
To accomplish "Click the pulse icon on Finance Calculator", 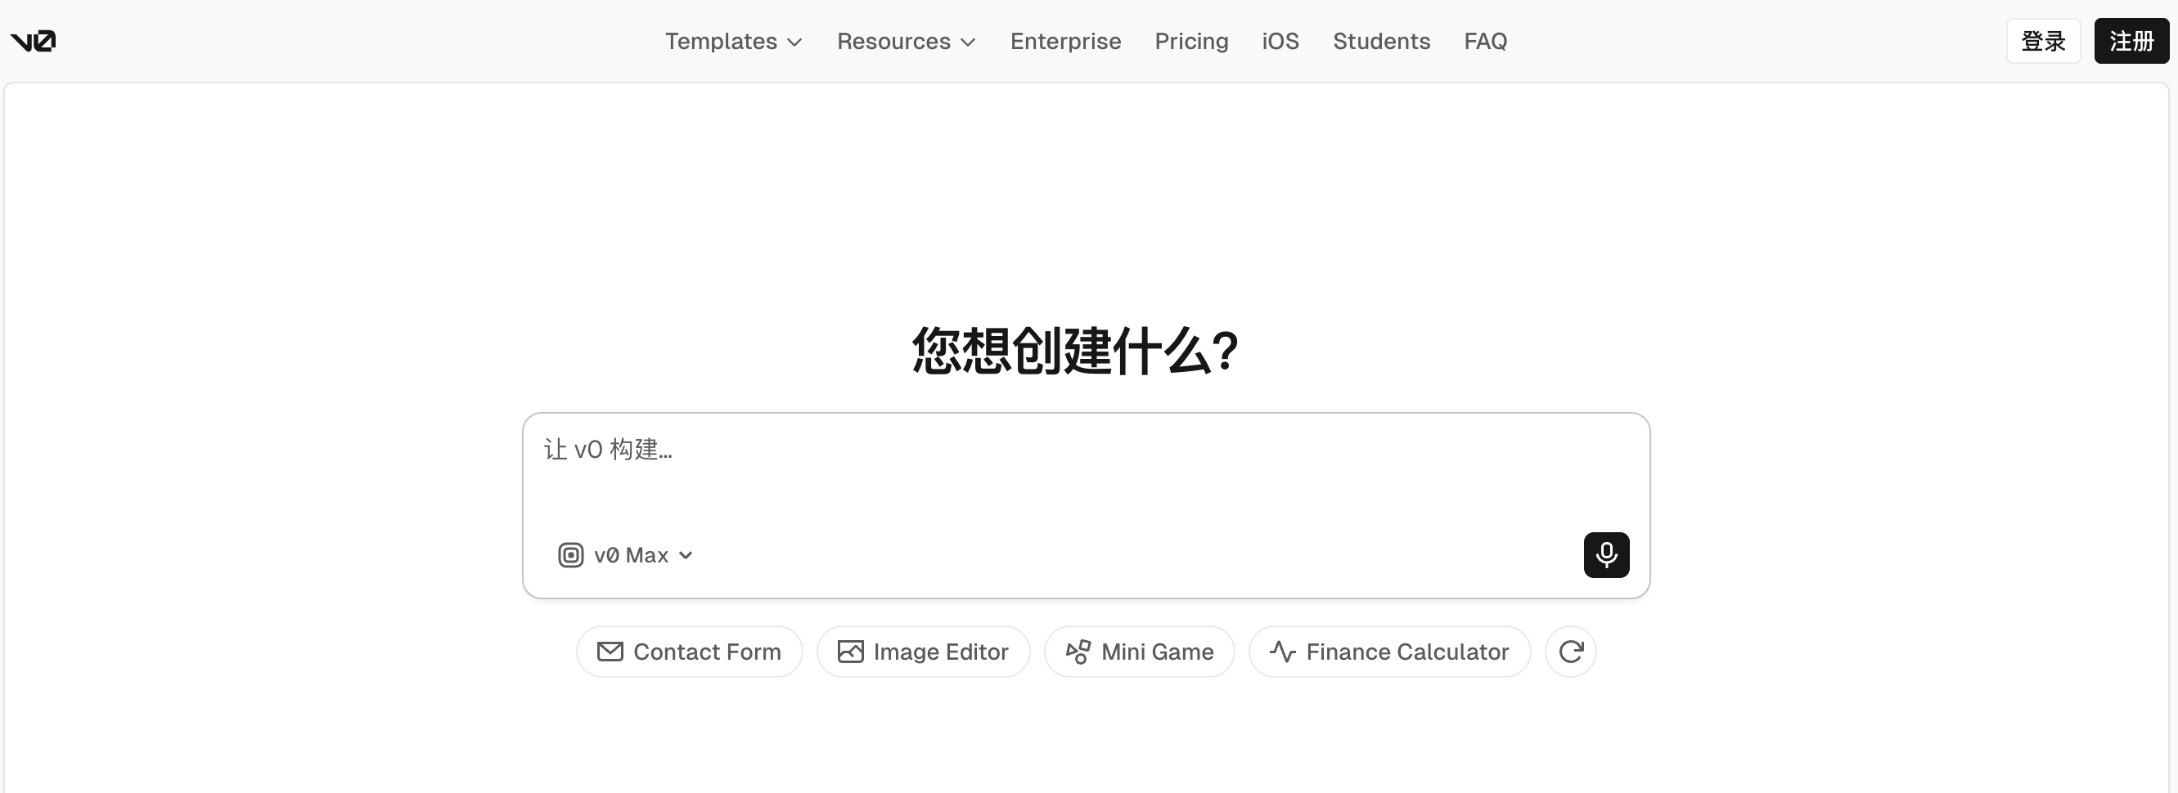I will pyautogui.click(x=1283, y=652).
